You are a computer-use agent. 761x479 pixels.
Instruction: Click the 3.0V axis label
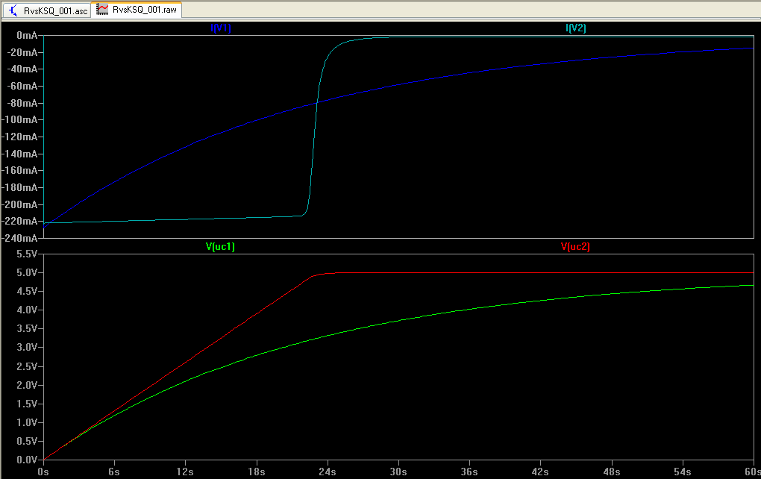27,347
